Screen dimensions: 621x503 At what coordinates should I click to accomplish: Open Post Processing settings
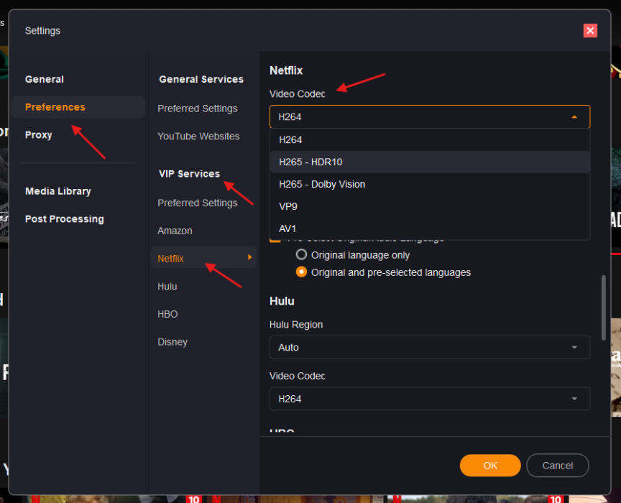[x=65, y=219]
